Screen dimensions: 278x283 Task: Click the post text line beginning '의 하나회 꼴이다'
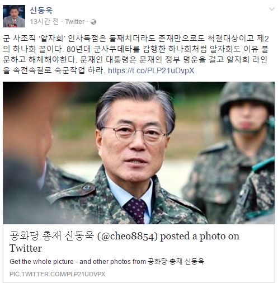tap(136, 49)
